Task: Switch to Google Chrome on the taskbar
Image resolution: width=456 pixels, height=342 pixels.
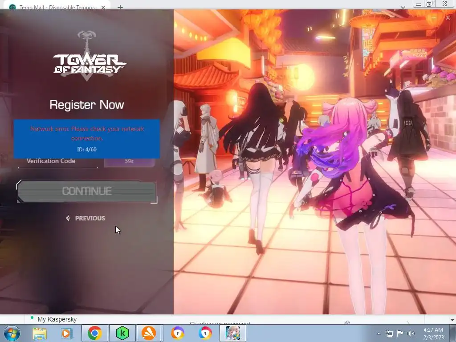Action: point(94,333)
